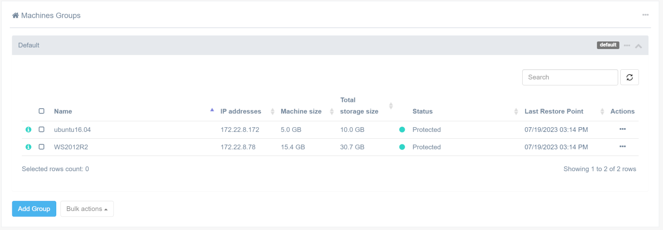Click the refresh table icon button
663x230 pixels.
pyautogui.click(x=629, y=77)
